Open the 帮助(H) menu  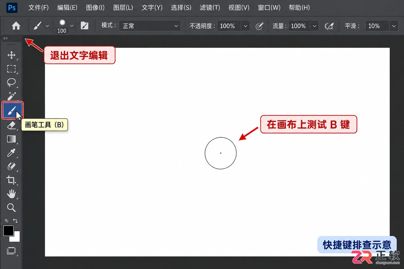[299, 8]
